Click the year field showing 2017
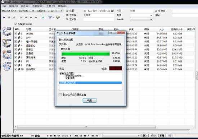198x139 pixels. pos(141,11)
